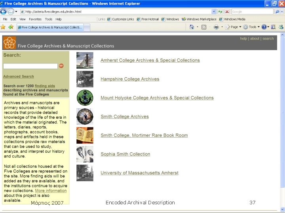Image resolution: width=285 pixels, height=213 pixels.
Task: Open Smith College, Mortimer Rare Book Room
Action: click(144, 135)
